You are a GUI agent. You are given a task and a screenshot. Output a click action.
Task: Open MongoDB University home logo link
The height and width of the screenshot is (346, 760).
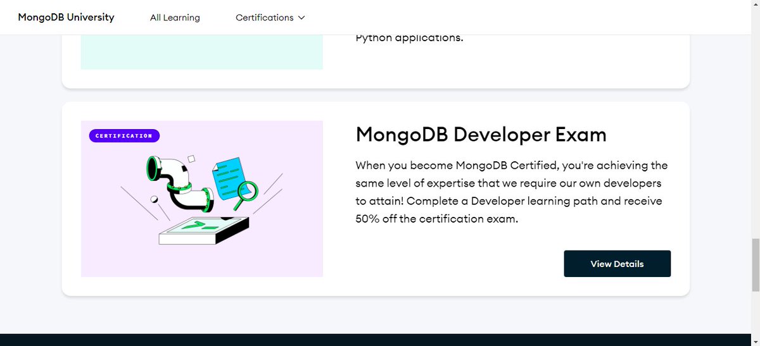click(66, 17)
